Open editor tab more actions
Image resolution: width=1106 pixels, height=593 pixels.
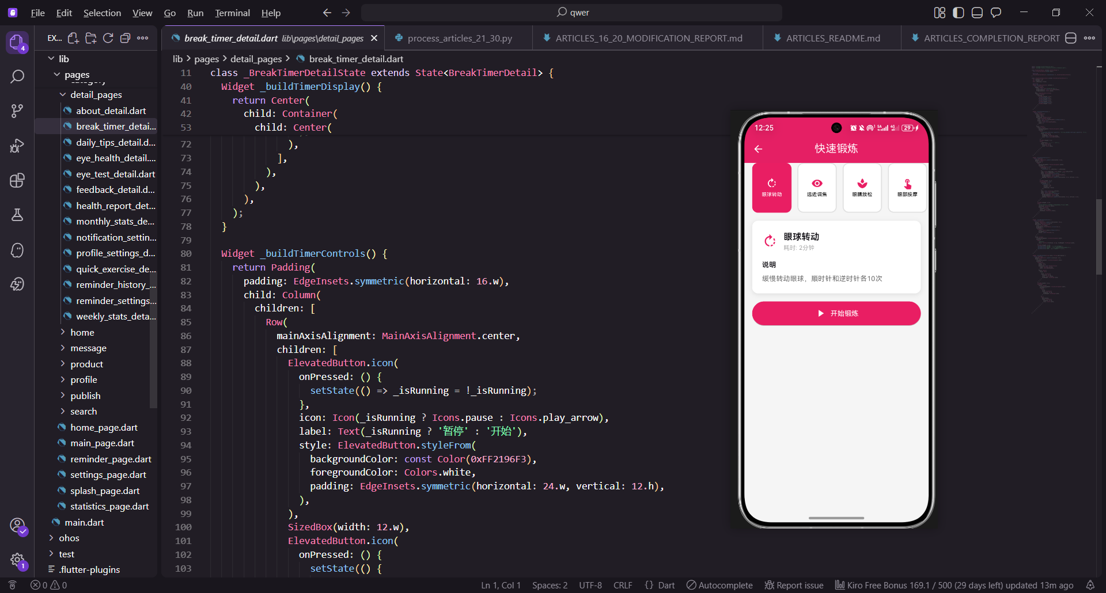(x=1089, y=38)
